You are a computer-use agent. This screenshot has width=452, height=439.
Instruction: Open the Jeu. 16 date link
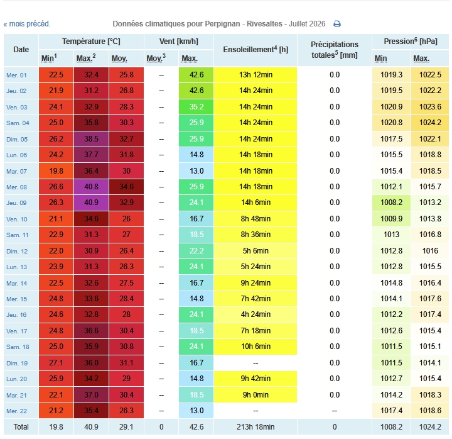coord(16,315)
